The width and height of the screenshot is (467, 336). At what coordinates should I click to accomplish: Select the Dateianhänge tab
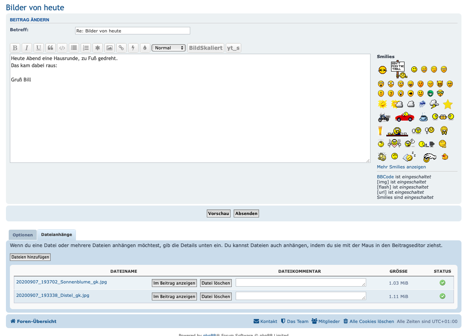(x=57, y=234)
